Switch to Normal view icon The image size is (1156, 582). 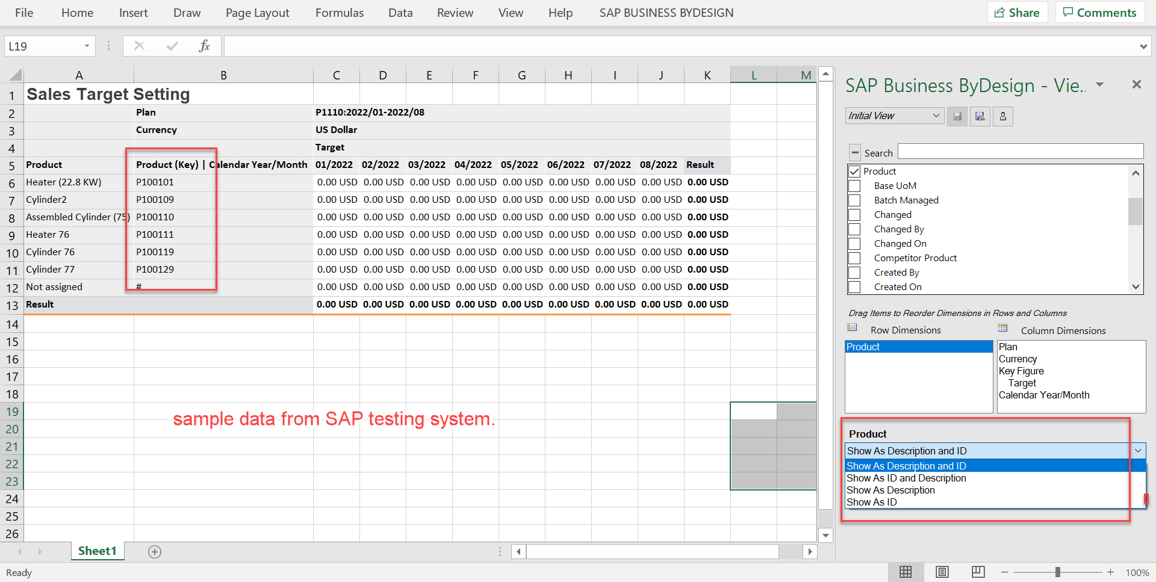coord(906,572)
